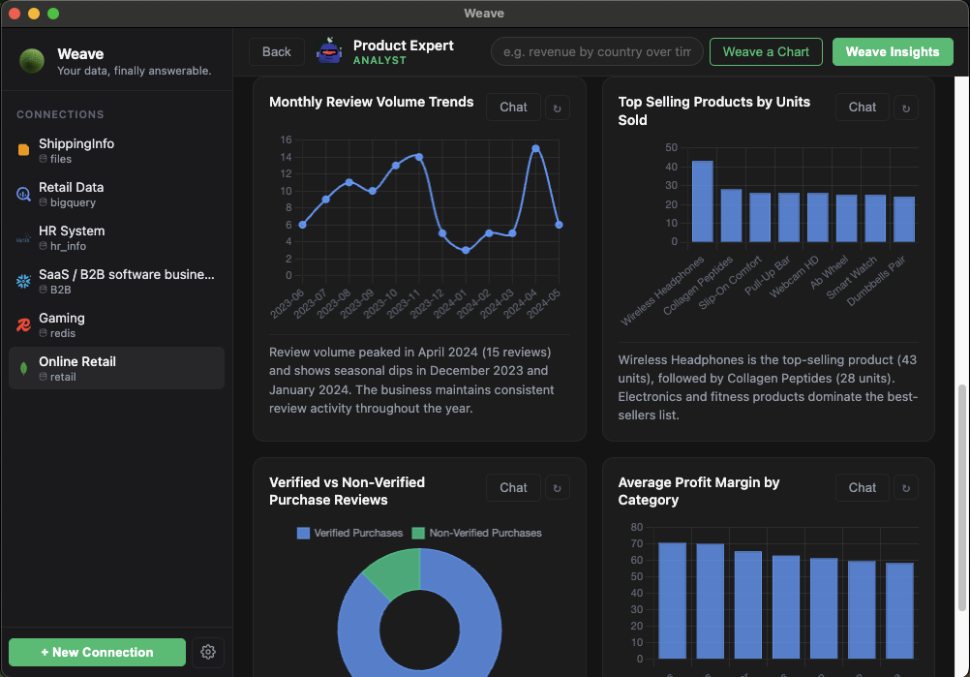Open settings via the gear icon
This screenshot has width=970, height=677.
pyautogui.click(x=208, y=652)
